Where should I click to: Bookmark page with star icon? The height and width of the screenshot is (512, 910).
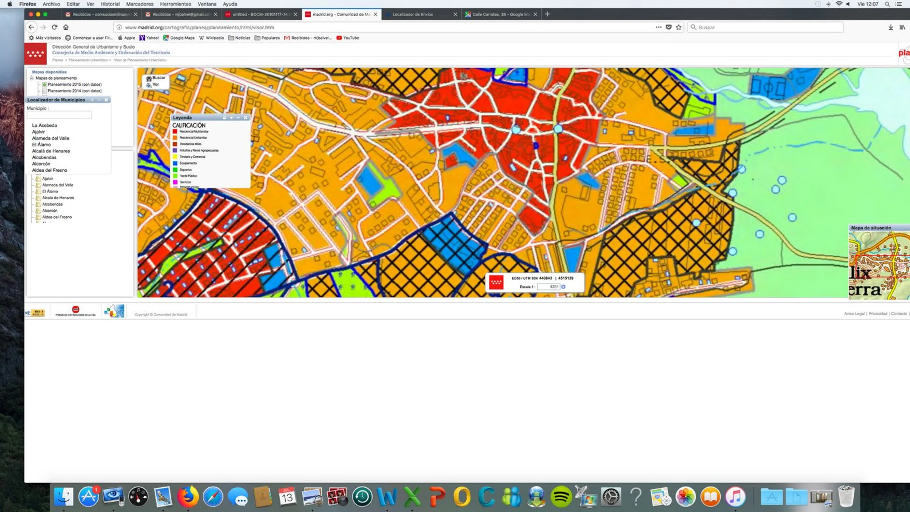click(679, 27)
